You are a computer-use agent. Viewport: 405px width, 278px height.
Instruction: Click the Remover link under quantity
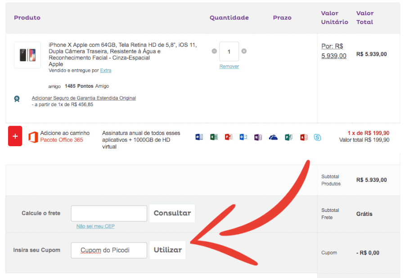click(x=229, y=66)
